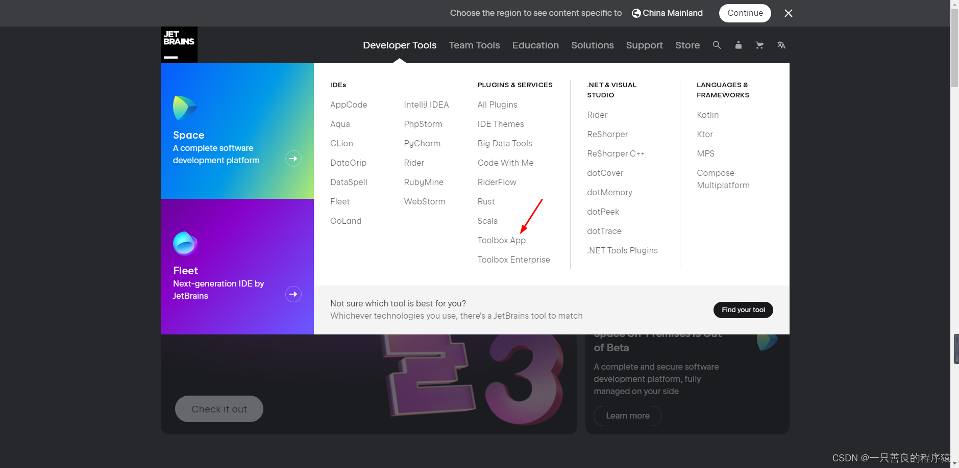Open Rider in the IDEs column
Viewport: 959px width, 468px height.
[414, 163]
